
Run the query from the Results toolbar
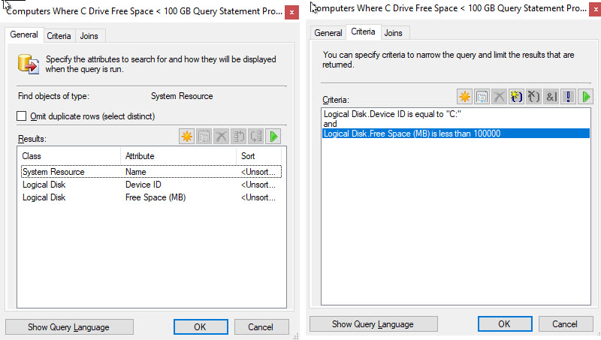point(273,137)
